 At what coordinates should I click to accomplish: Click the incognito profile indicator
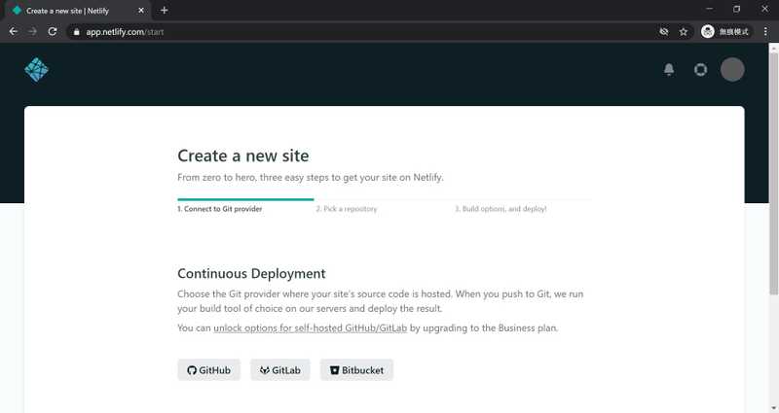pos(724,32)
